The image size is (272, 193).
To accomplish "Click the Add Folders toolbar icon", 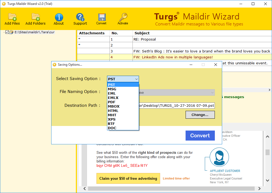I will 35,17.
